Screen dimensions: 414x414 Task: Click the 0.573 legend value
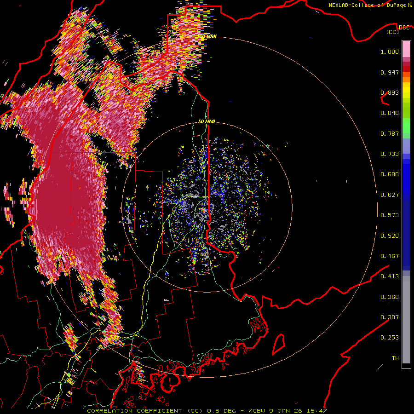click(x=390, y=215)
